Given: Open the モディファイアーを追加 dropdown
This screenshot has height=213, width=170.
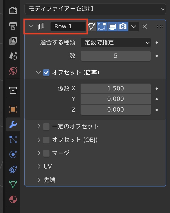Looking at the screenshot, I should pyautogui.click(x=95, y=9).
